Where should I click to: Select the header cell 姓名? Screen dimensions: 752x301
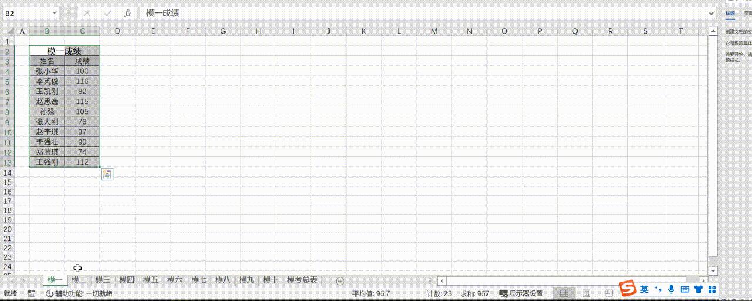(47, 61)
